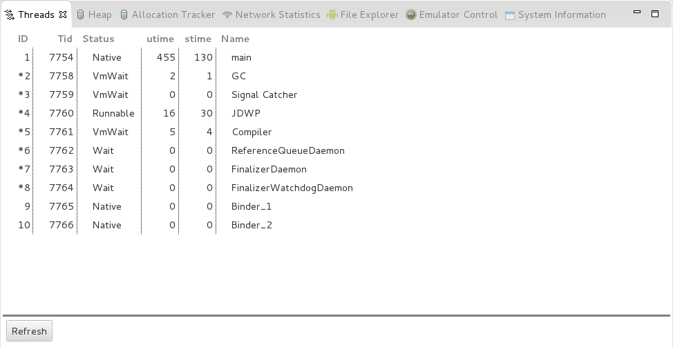Viewport: 673px width, 347px height.
Task: Sort by the Status column header
Action: coord(98,39)
